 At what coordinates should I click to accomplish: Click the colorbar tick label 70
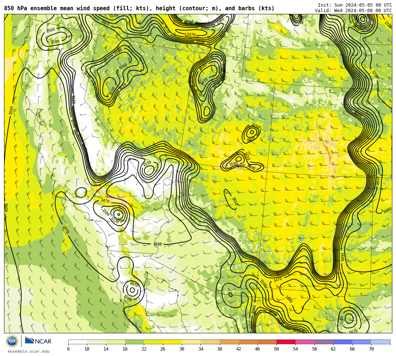(x=371, y=349)
